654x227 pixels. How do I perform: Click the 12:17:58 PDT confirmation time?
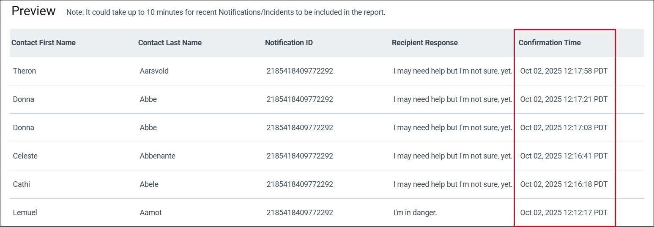564,71
